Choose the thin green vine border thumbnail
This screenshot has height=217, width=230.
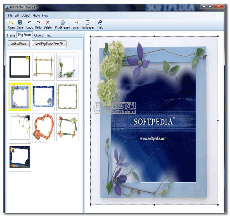pyautogui.click(x=67, y=97)
